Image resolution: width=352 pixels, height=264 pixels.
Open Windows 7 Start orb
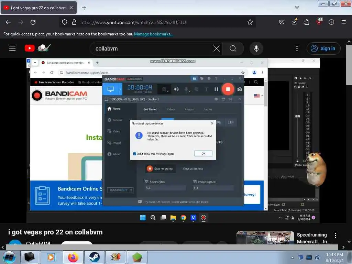coord(9,257)
